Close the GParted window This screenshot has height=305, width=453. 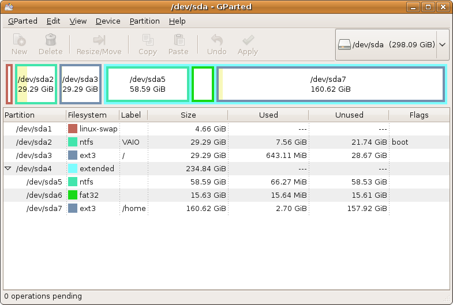443,7
